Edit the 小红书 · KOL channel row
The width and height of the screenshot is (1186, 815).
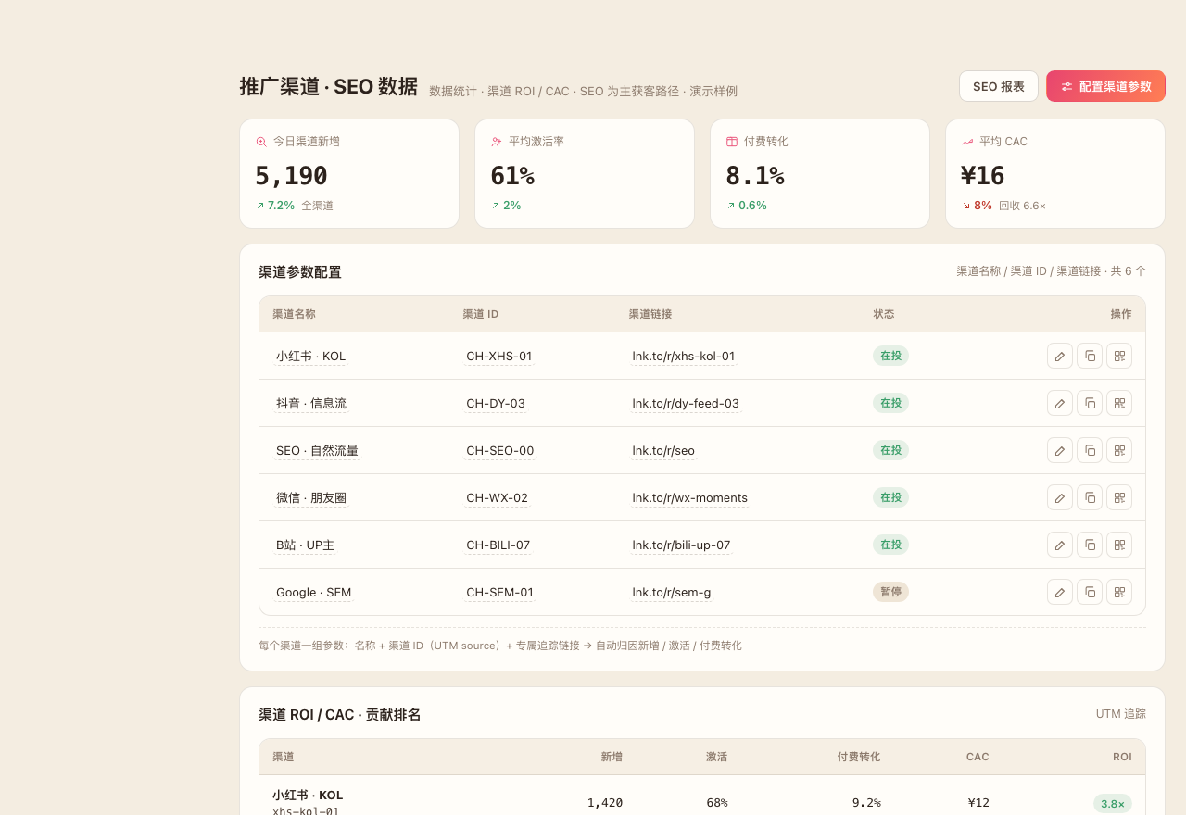click(x=1060, y=356)
